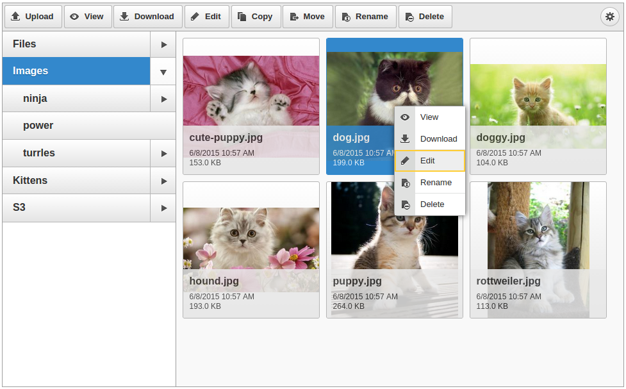Click the doggy.jpg file name
626x389 pixels.
[x=500, y=138]
